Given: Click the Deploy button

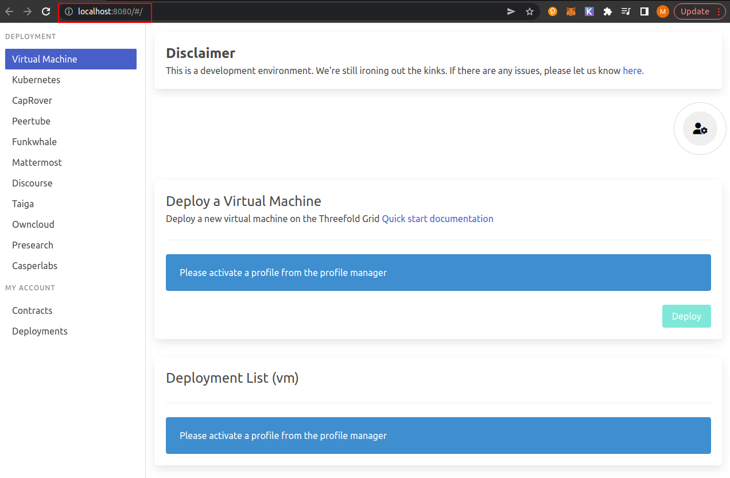Looking at the screenshot, I should coord(686,316).
